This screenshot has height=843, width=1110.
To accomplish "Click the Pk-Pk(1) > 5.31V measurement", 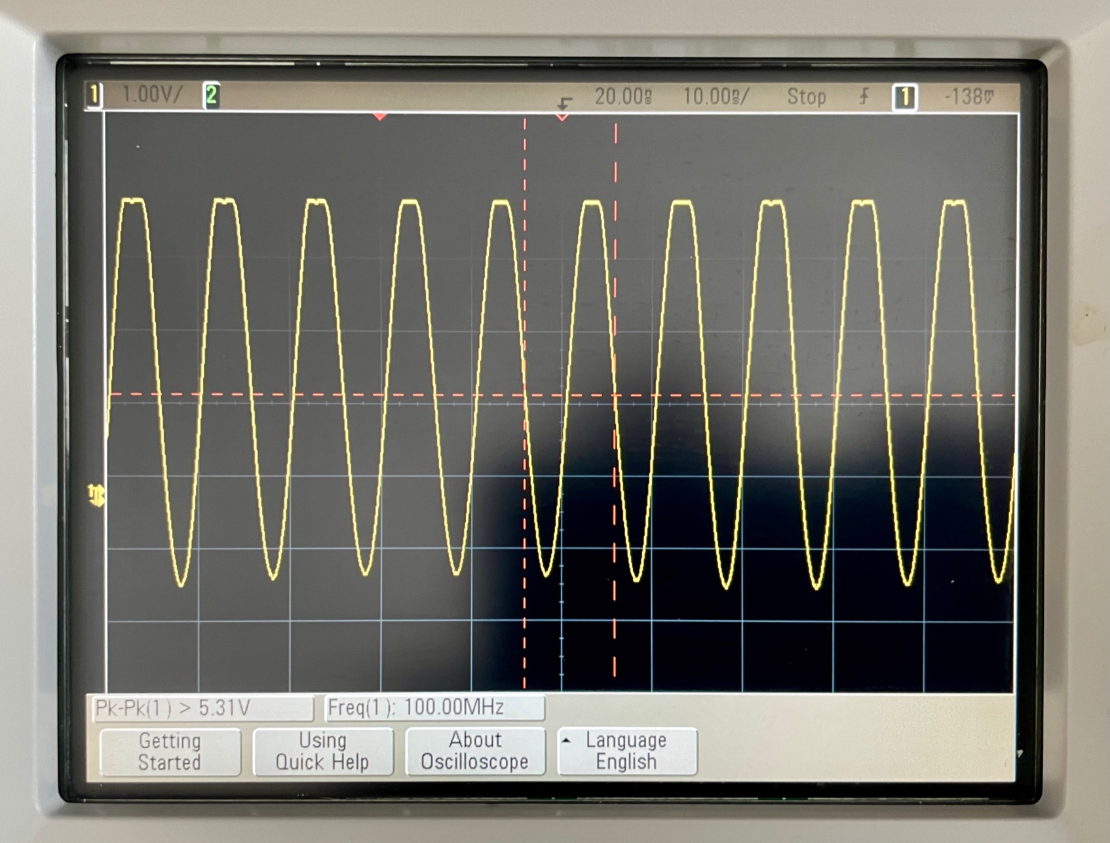I will [x=203, y=708].
